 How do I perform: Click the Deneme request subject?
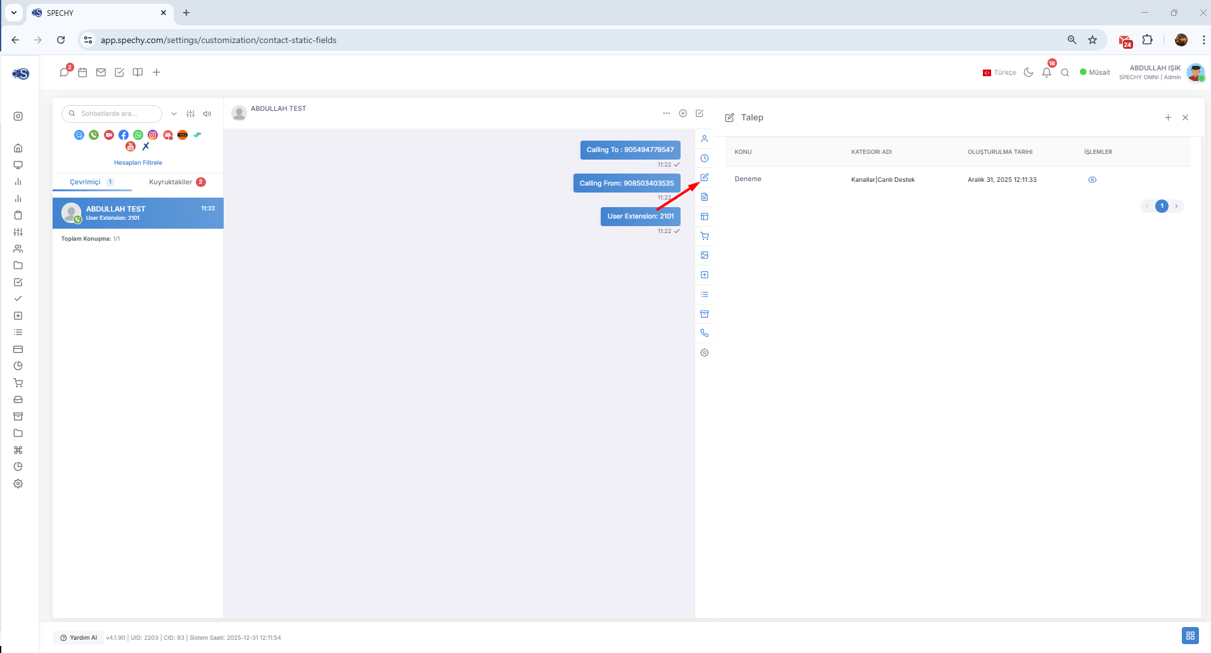click(x=748, y=179)
